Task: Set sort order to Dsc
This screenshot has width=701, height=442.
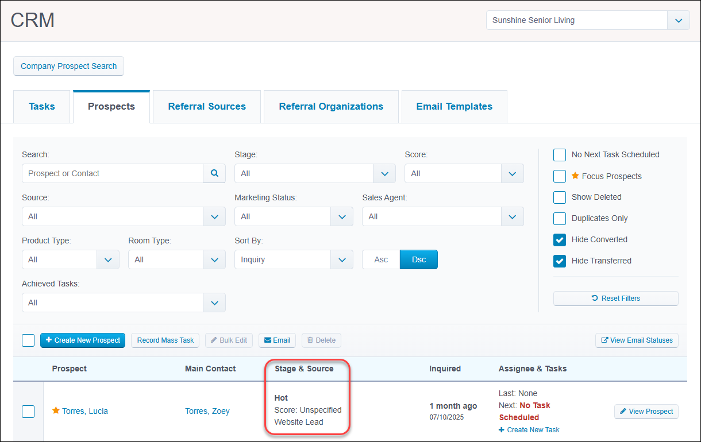Action: [419, 259]
